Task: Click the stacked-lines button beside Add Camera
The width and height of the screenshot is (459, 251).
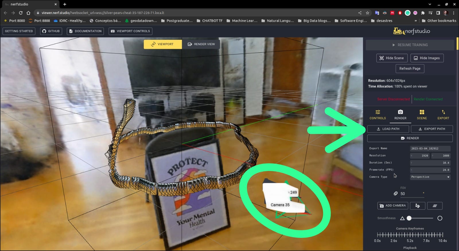Action: pos(435,206)
